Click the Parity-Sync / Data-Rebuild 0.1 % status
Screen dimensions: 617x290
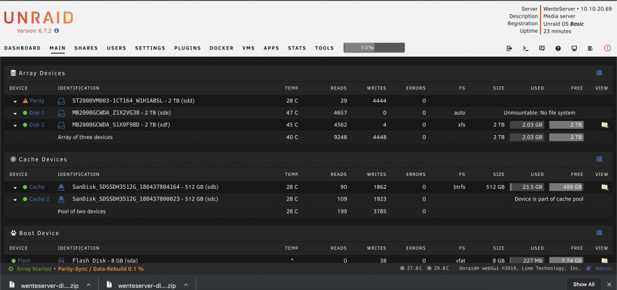pyautogui.click(x=101, y=269)
